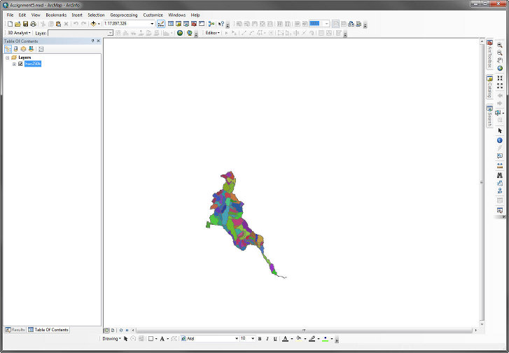Toggle italic text formatting

[x=267, y=339]
